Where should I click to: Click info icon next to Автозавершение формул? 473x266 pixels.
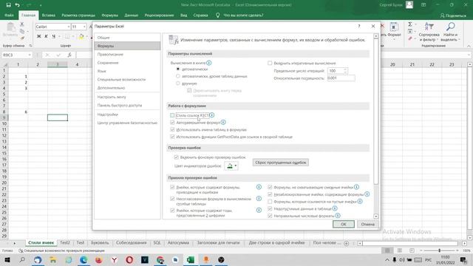click(223, 123)
